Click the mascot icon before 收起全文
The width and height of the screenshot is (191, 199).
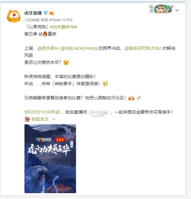27,119
